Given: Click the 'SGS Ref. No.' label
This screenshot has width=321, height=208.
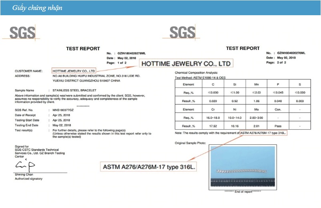Looking at the screenshot, I should click(x=24, y=110).
